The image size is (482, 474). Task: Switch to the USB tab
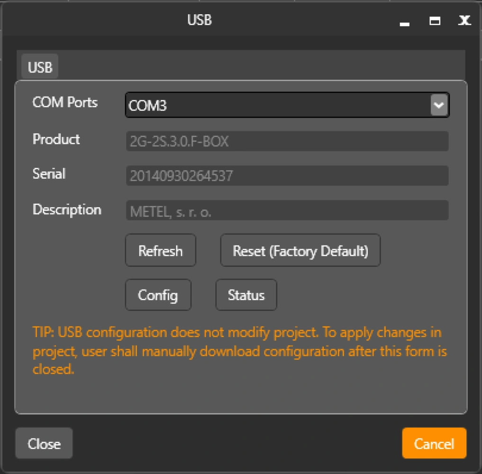[40, 67]
